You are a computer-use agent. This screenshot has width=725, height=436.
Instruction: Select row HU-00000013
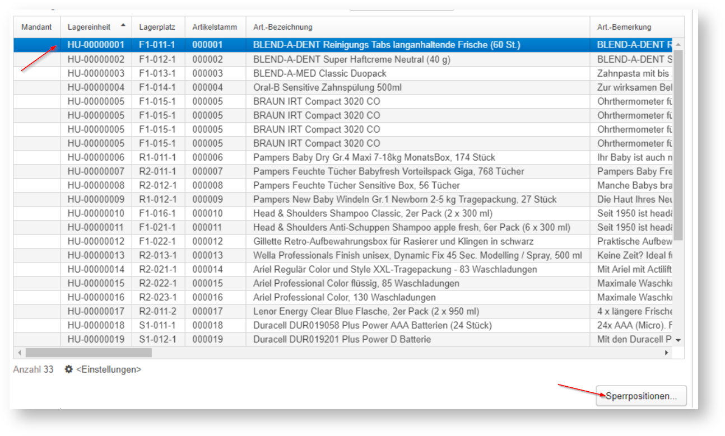(343, 255)
